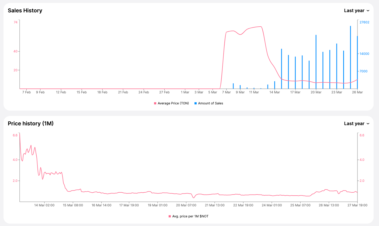Select the blue sales bar at 20 Mar
Viewport: 379px width, 226px height.
[x=316, y=62]
